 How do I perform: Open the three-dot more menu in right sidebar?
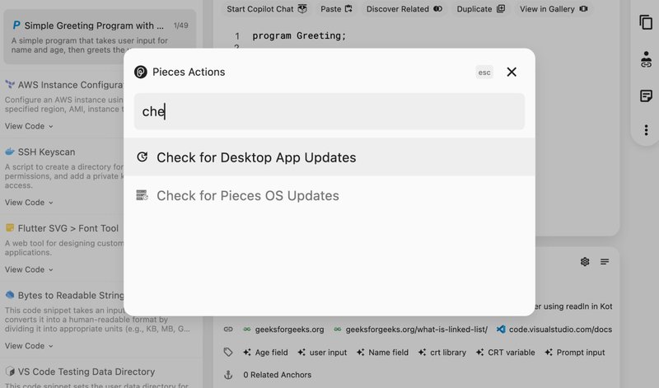pos(646,130)
